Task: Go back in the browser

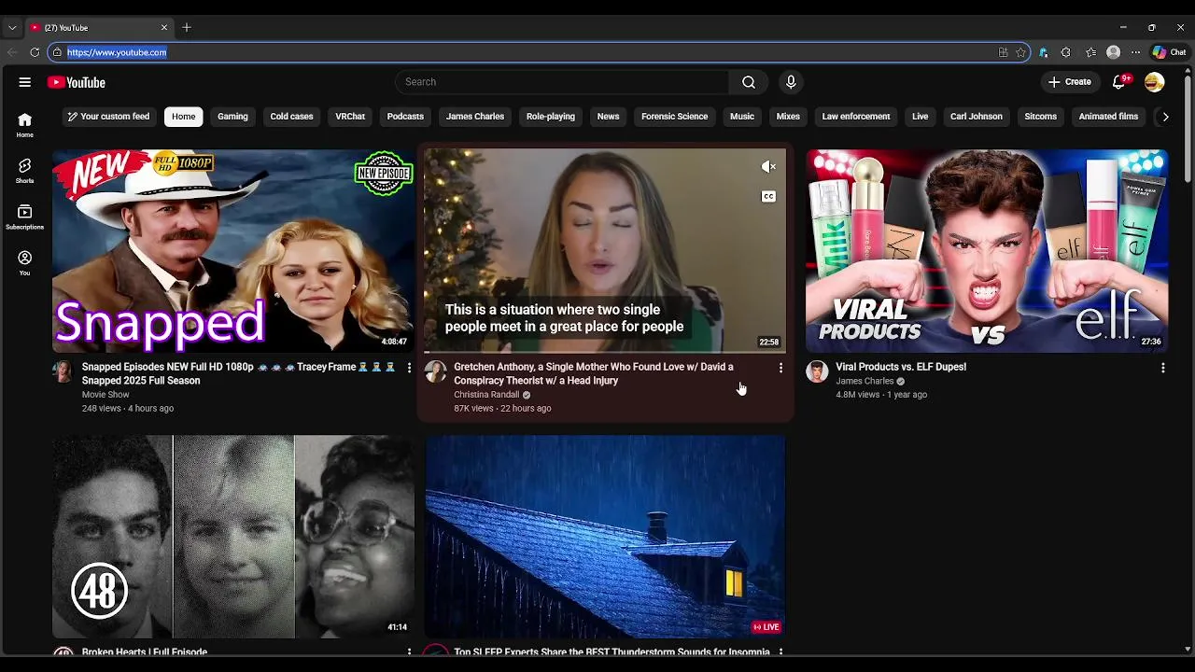Action: click(x=12, y=52)
